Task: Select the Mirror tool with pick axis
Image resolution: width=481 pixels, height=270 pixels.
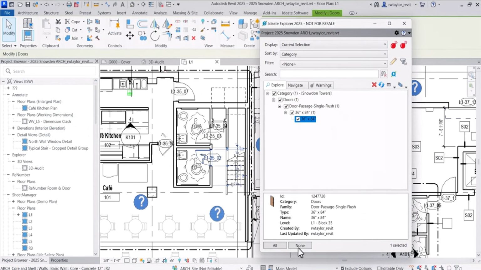Action: pyautogui.click(x=154, y=24)
